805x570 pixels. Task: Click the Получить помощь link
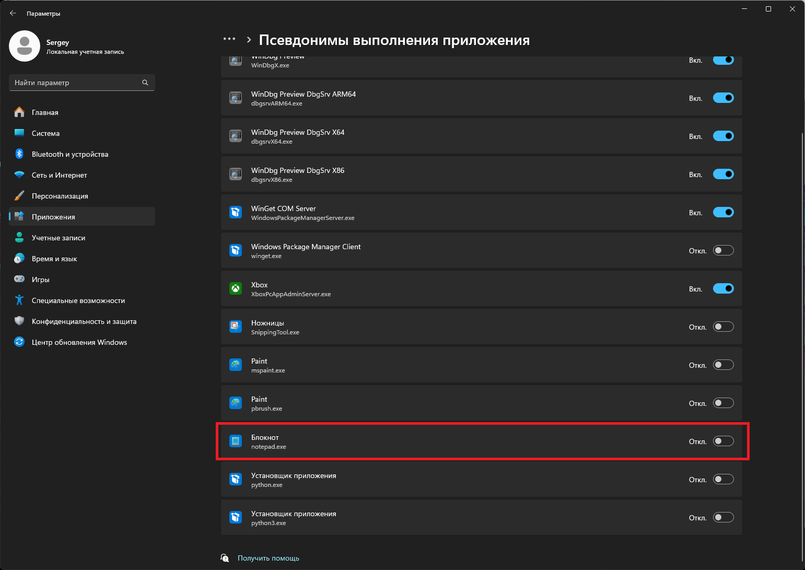coord(268,558)
